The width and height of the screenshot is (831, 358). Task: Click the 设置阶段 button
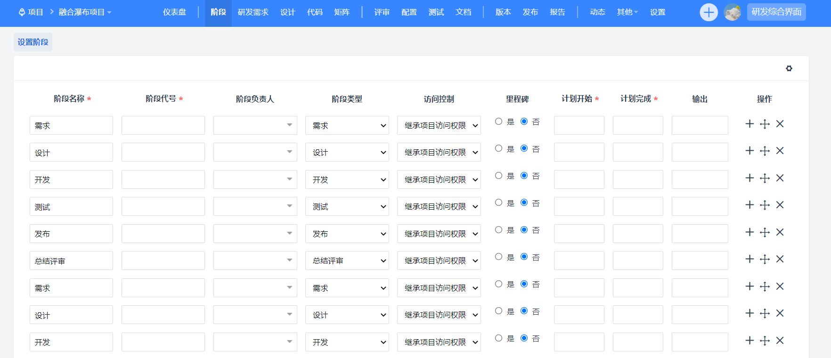(x=33, y=42)
